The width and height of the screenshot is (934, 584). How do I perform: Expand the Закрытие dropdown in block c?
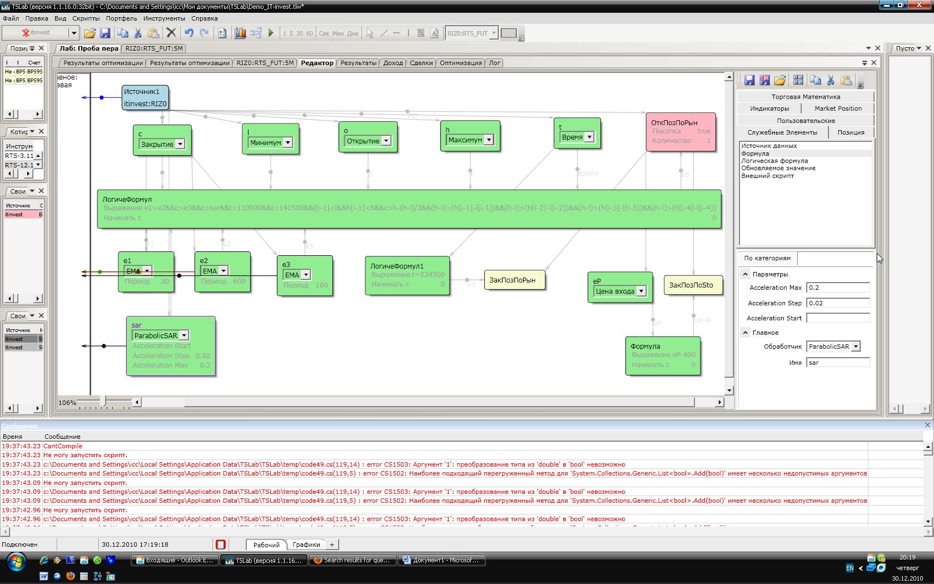pyautogui.click(x=180, y=145)
